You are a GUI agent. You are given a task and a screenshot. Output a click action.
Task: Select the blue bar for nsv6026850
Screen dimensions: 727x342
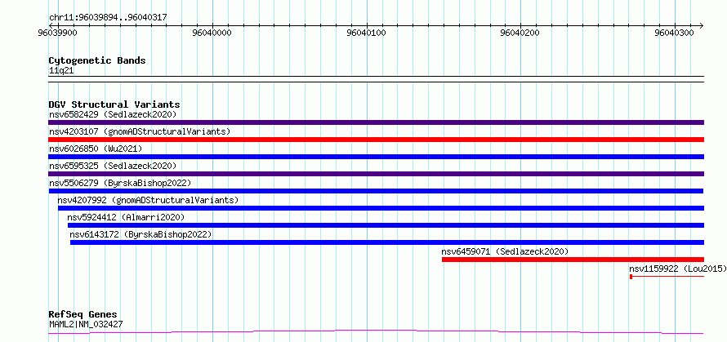pyautogui.click(x=376, y=157)
